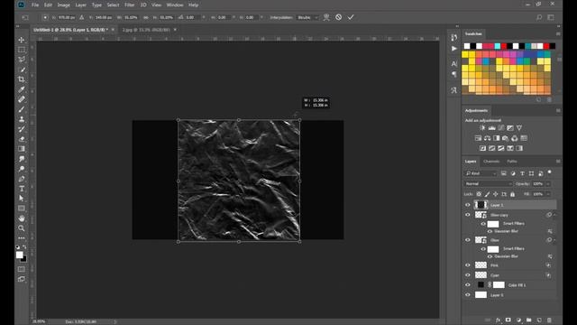Select the Zoom tool

(22, 228)
